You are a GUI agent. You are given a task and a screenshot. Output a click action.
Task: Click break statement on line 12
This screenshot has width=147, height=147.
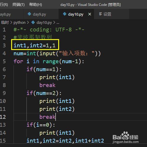click(47, 117)
